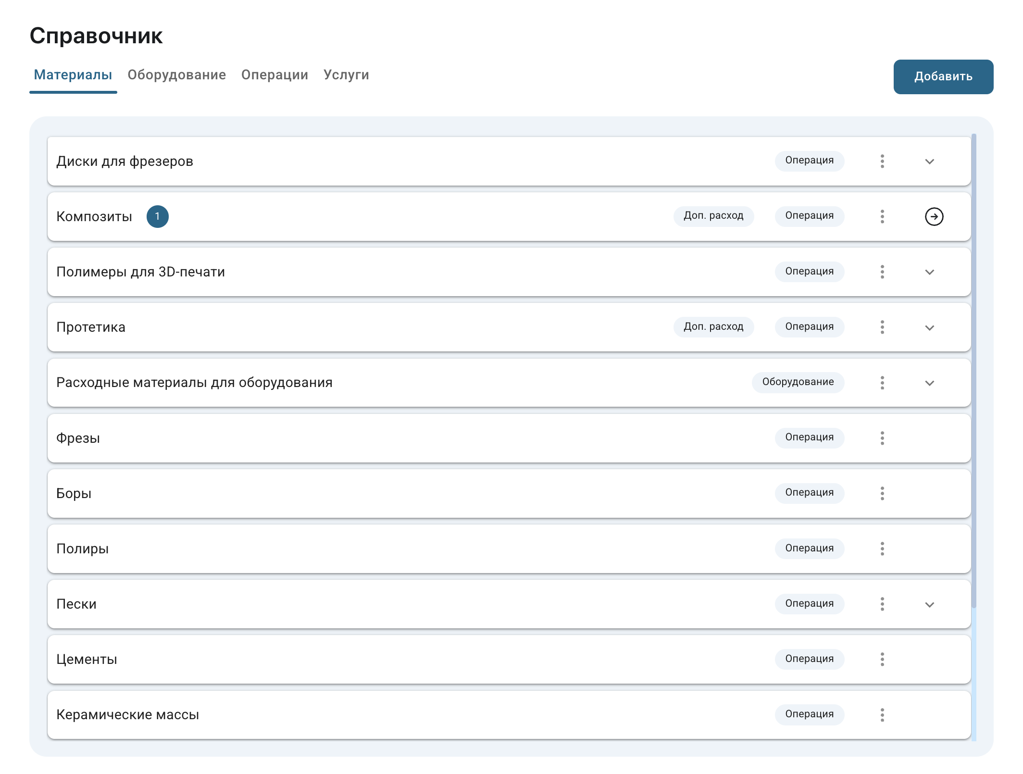Open the three-dot menu for Диски для фрезеров
The height and width of the screenshot is (774, 1023).
coord(882,161)
